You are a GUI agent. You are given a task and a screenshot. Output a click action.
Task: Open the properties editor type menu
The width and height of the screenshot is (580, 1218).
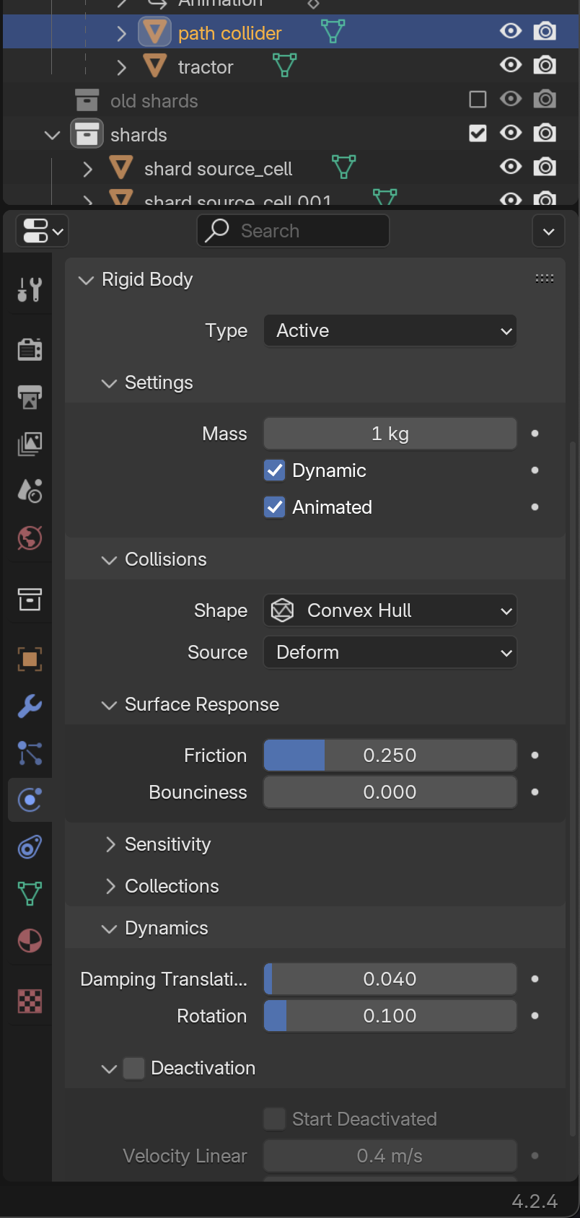[x=42, y=231]
